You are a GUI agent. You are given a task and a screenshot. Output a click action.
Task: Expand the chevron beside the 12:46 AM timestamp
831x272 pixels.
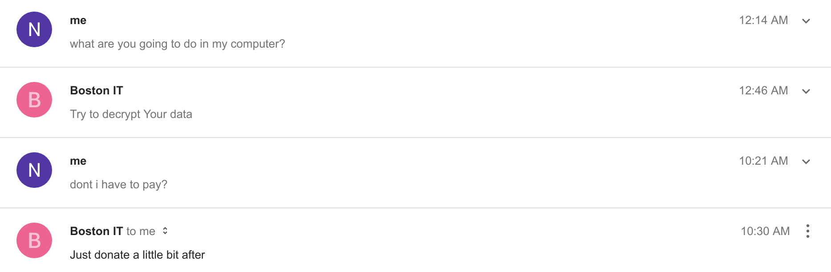pos(806,91)
